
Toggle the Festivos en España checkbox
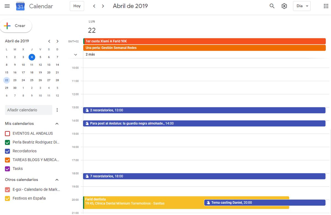[x=7, y=198]
